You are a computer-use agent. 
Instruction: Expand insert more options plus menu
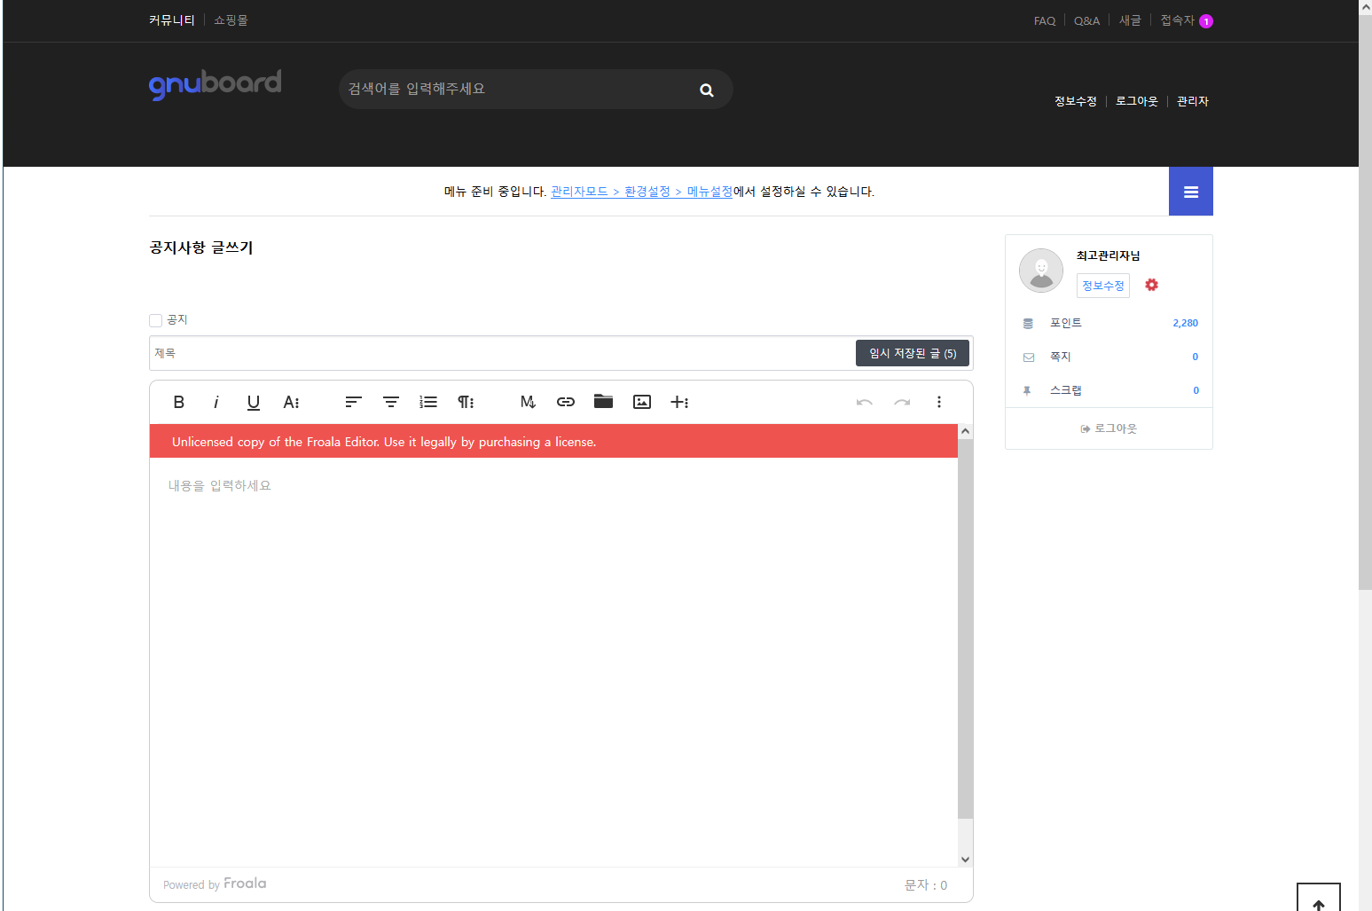(679, 402)
